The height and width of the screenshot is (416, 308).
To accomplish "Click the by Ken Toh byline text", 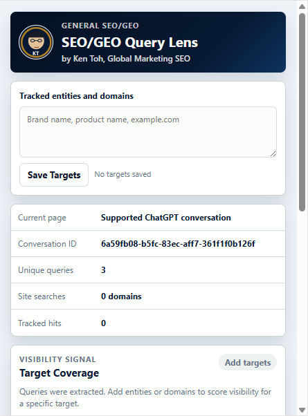I will 126,59.
